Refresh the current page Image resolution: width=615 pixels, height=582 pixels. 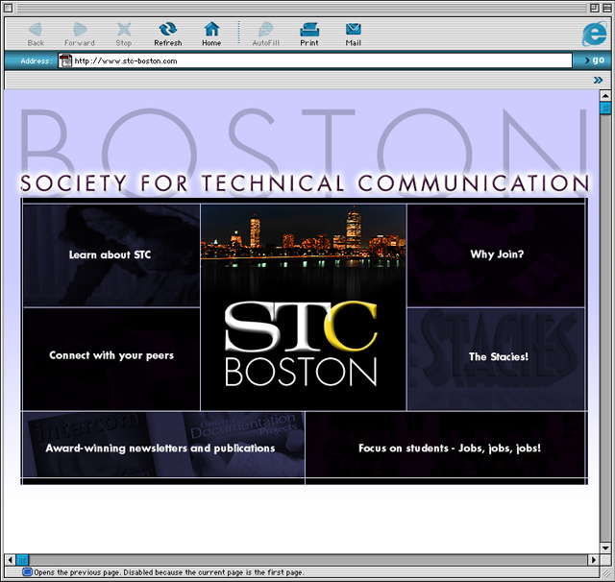coord(168,30)
